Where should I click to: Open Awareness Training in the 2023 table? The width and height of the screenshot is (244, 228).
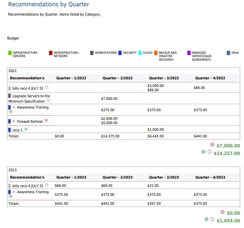[33, 192]
